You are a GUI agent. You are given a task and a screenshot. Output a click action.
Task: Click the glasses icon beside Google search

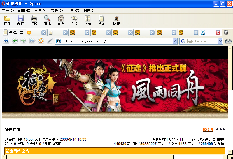[228, 41]
